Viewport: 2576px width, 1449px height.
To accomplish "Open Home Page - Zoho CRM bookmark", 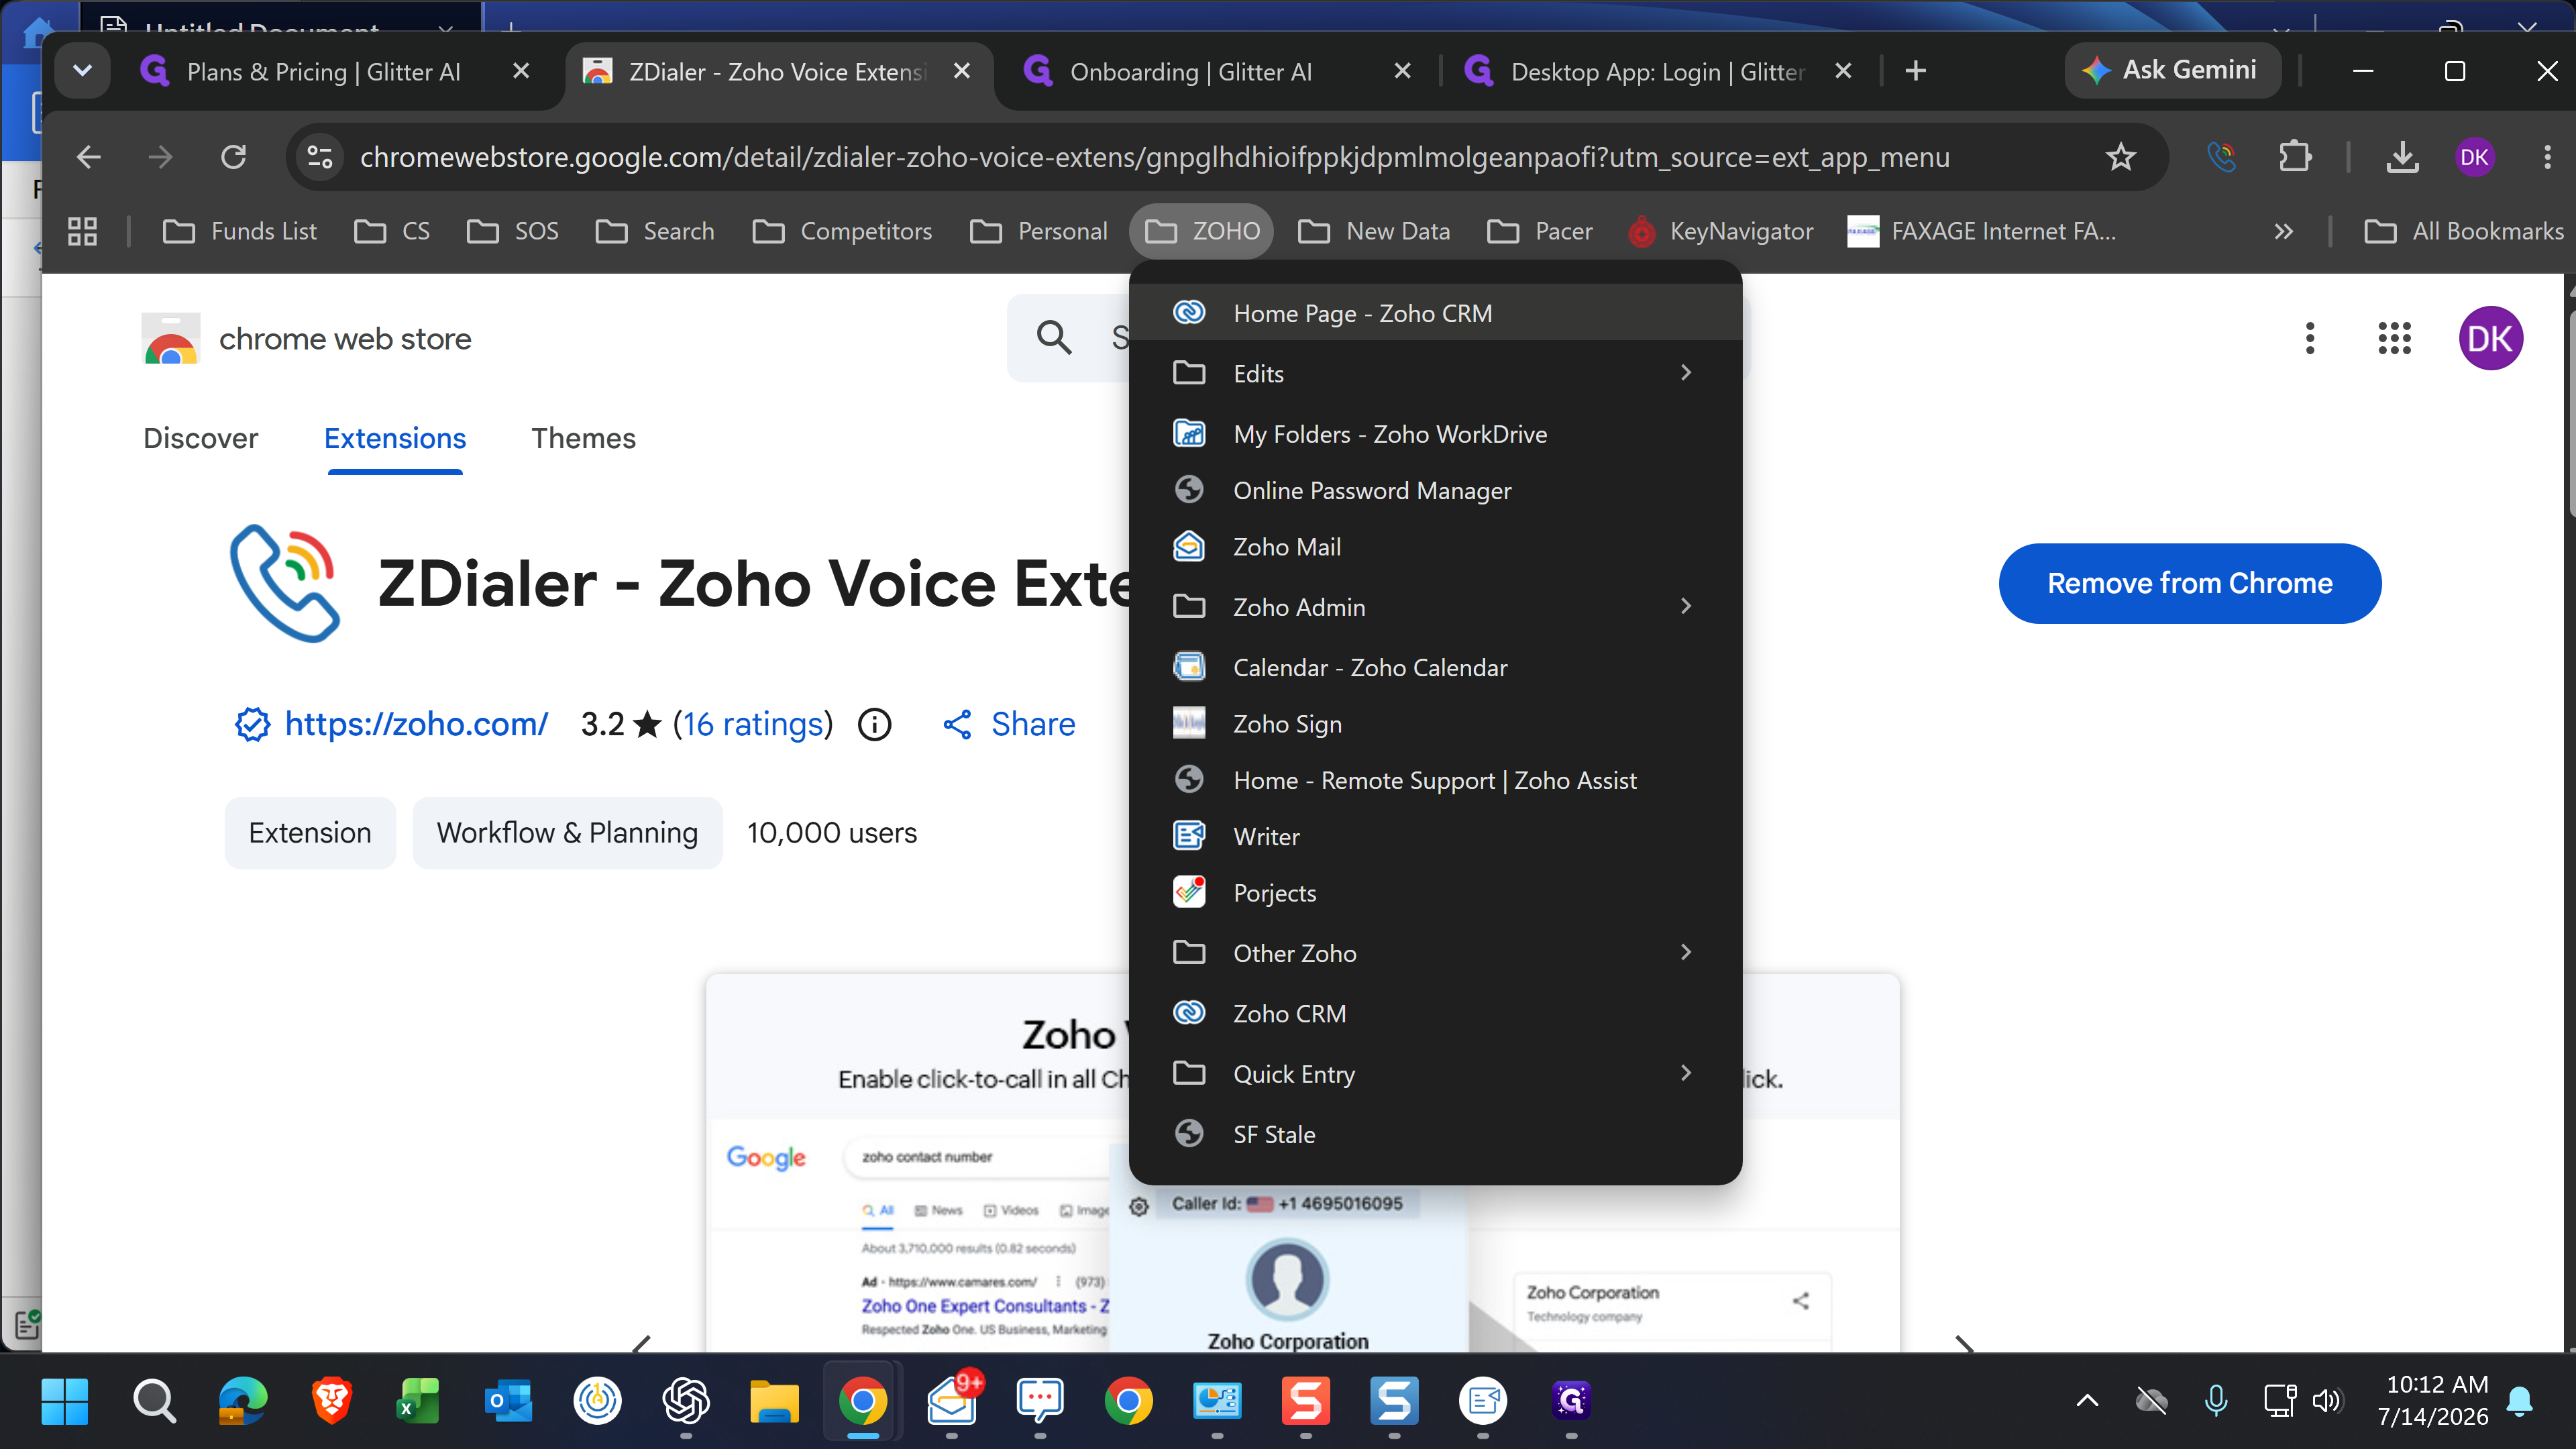I will [1435, 313].
